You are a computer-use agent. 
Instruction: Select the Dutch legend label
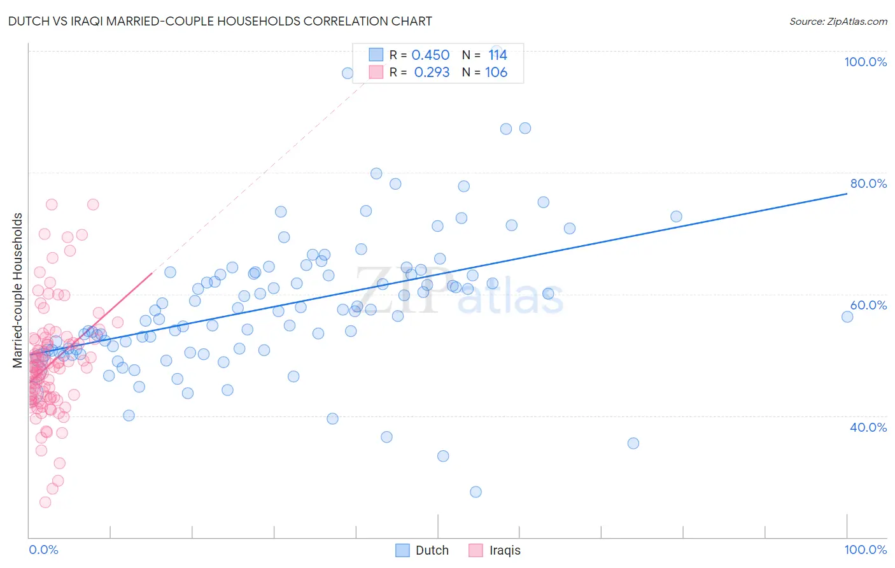pos(432,550)
